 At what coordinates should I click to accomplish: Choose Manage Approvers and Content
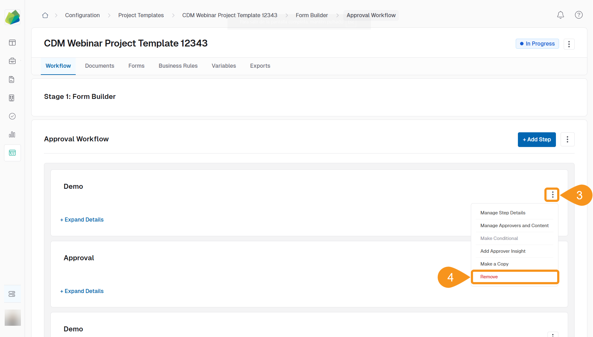click(514, 226)
